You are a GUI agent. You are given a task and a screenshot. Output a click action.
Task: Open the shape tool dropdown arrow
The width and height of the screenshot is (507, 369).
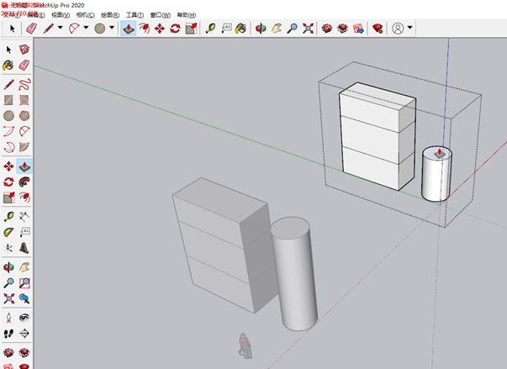(x=112, y=29)
